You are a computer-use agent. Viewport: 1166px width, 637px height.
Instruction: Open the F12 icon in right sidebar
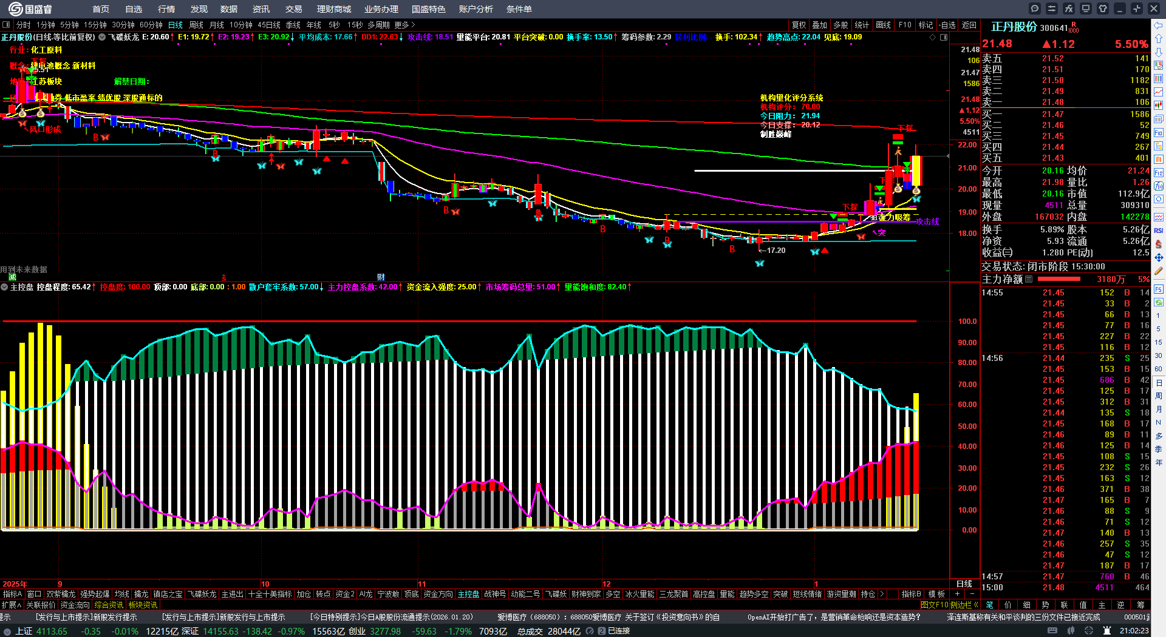1159,173
